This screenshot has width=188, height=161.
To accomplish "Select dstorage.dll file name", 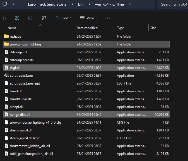I will coord(18,52).
